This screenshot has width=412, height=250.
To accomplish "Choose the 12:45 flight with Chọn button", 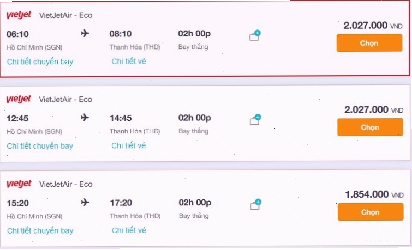I will (370, 127).
